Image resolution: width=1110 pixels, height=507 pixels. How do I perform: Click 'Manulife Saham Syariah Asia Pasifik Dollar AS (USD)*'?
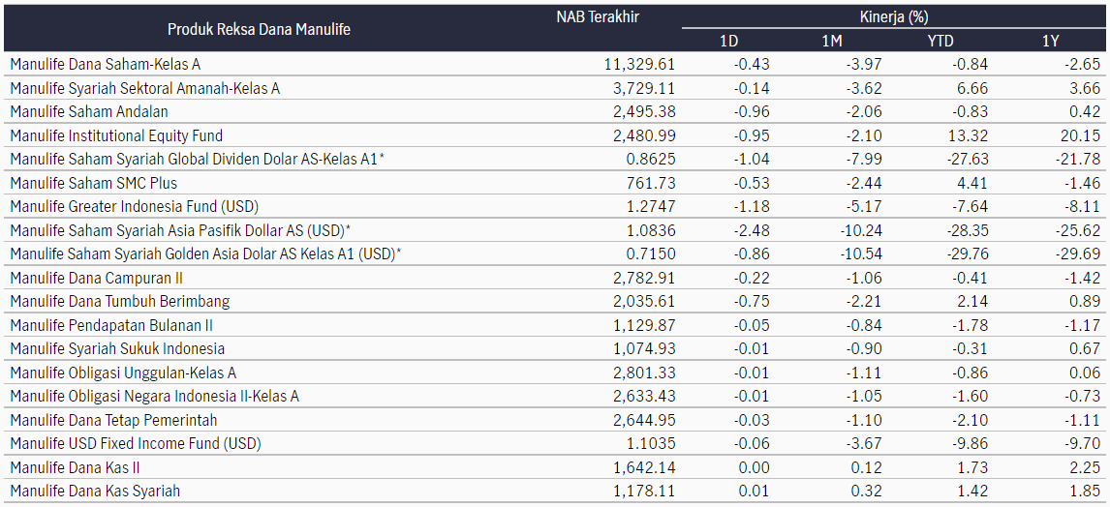click(181, 230)
